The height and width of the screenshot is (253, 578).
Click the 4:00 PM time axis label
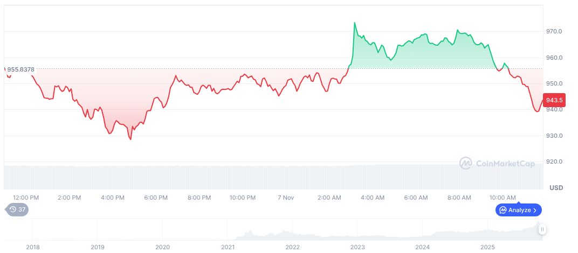coord(113,198)
